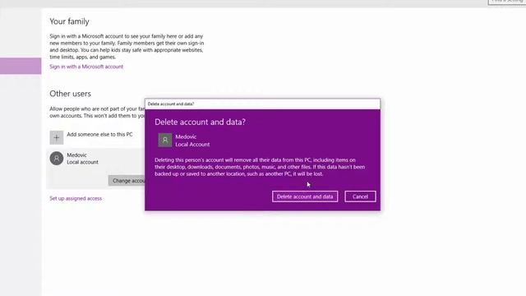Click the deletion warning paragraph in dialog
The width and height of the screenshot is (526, 296).
[260, 167]
